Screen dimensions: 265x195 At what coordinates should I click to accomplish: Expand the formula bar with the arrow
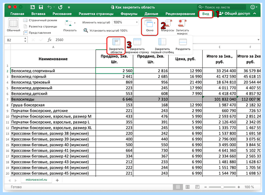(258, 40)
